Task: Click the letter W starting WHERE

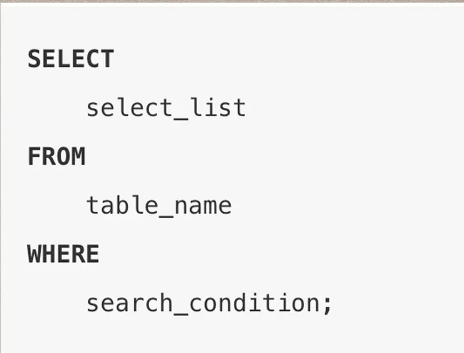Action: click(34, 255)
